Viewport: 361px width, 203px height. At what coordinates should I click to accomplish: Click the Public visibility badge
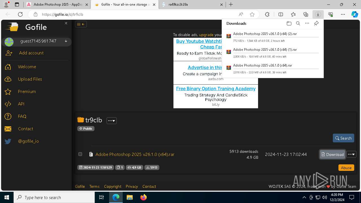(x=86, y=129)
